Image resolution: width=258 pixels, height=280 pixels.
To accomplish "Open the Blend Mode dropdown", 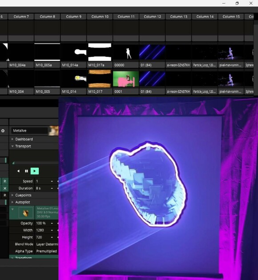I will click(47, 244).
